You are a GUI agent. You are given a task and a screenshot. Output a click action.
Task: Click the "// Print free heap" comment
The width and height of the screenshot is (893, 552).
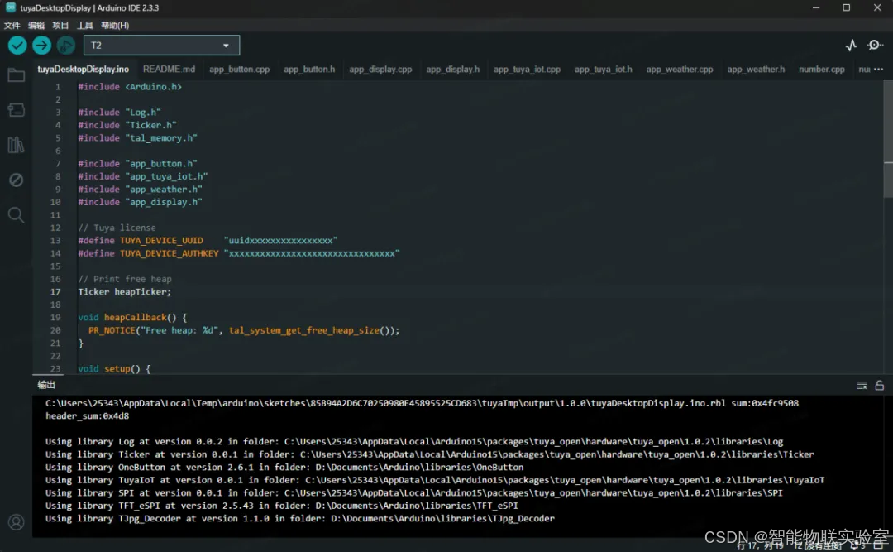pos(125,279)
